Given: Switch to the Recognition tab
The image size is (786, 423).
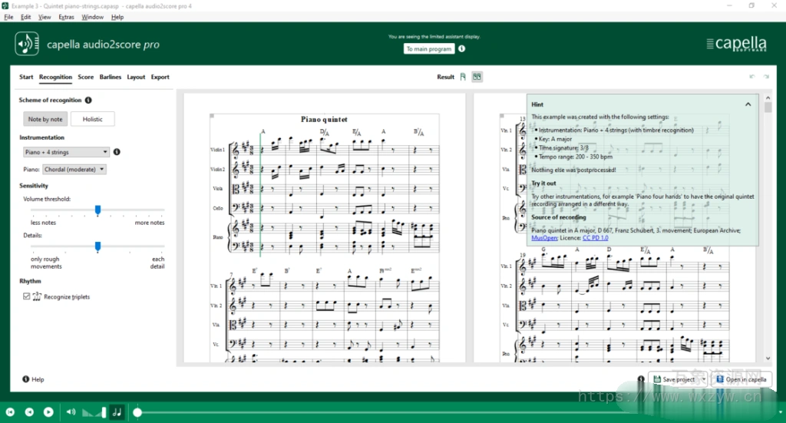Looking at the screenshot, I should [x=55, y=77].
